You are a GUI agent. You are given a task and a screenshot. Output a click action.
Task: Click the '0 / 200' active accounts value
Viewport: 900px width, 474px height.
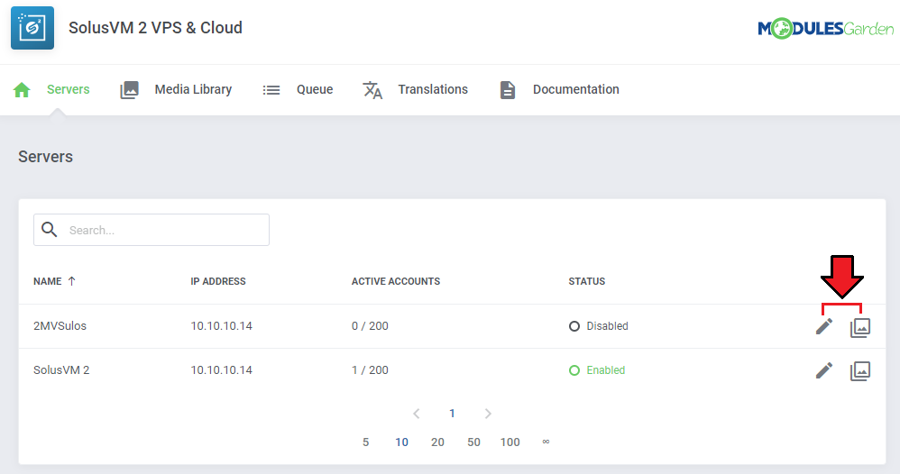point(370,326)
